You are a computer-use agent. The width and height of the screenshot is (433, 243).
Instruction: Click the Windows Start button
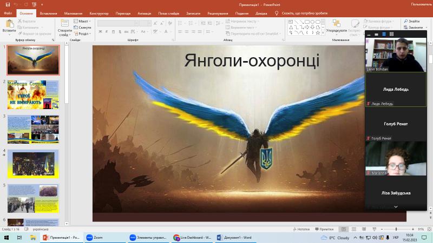coord(6,237)
